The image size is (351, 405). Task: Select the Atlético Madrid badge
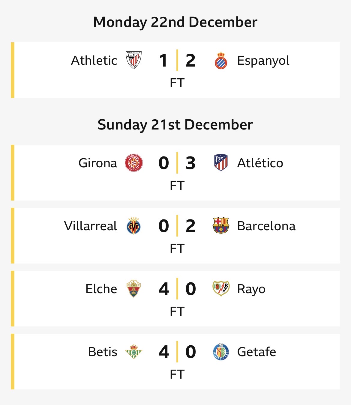[221, 163]
